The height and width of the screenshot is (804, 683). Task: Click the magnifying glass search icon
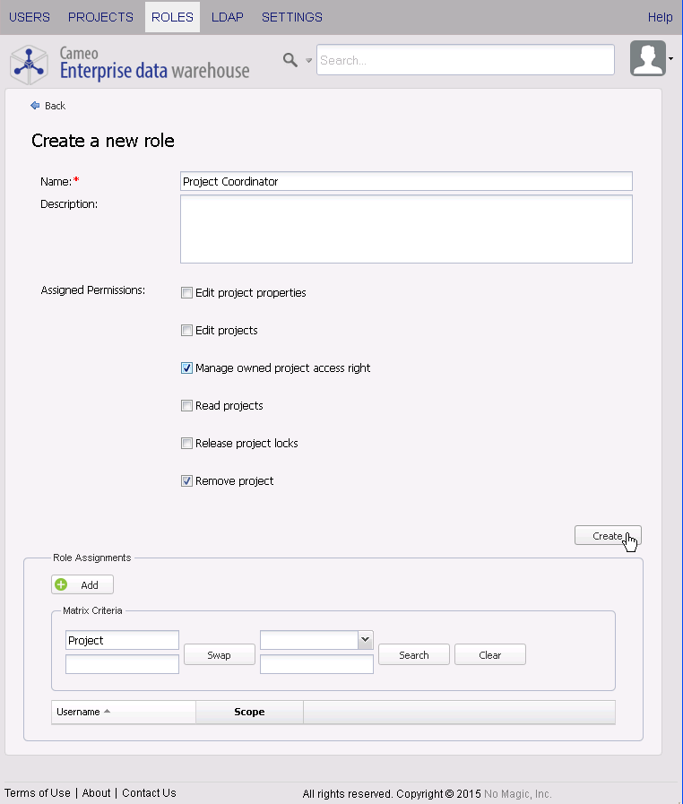290,60
